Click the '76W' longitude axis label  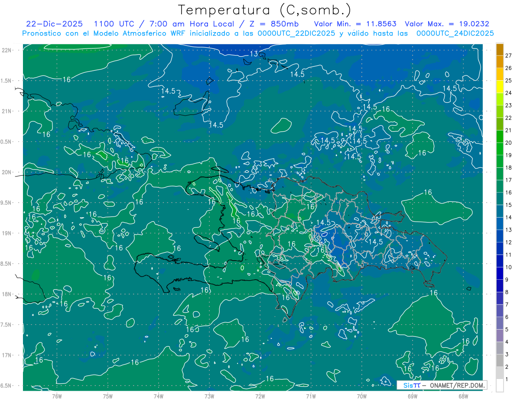pos(57,396)
